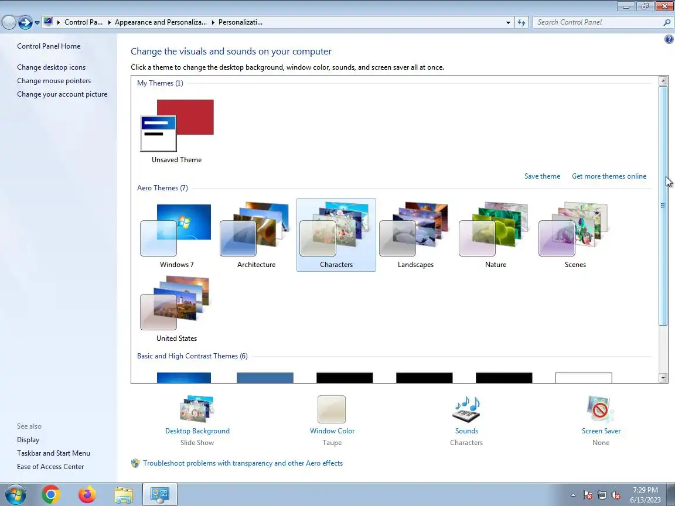Open Change your account picture

pos(62,94)
